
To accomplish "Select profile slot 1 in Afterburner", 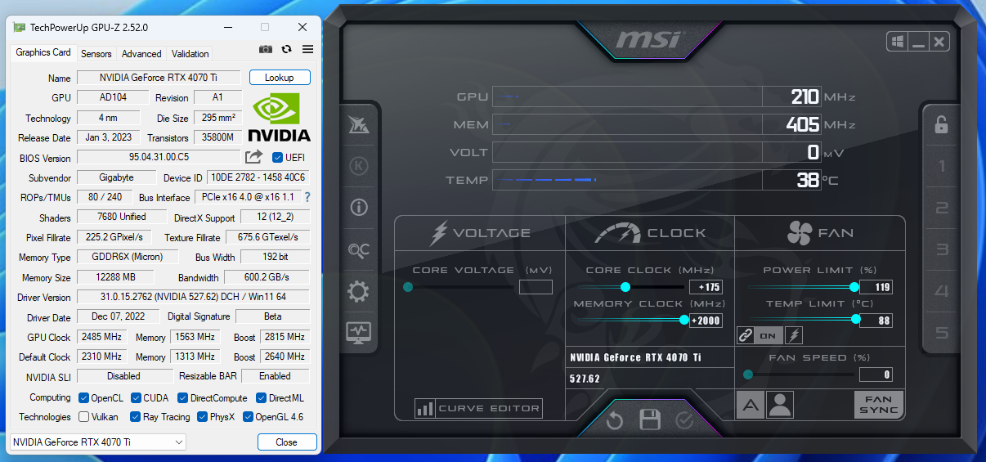I will tap(941, 167).
